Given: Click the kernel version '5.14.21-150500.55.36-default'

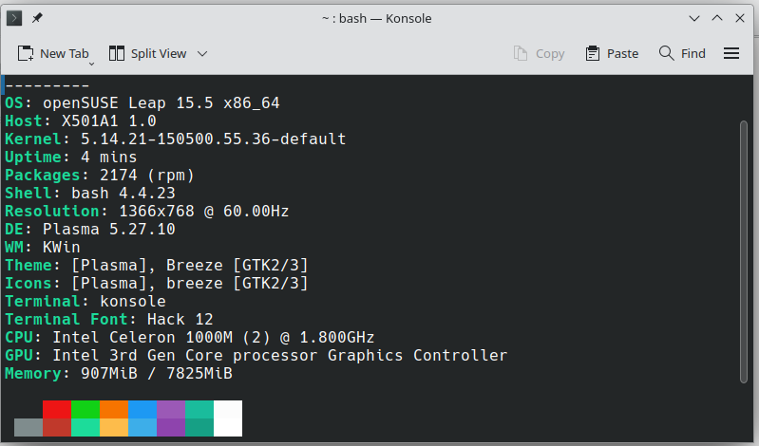Looking at the screenshot, I should (214, 139).
